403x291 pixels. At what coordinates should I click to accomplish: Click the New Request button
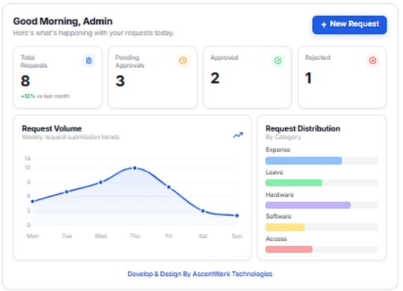pyautogui.click(x=349, y=25)
